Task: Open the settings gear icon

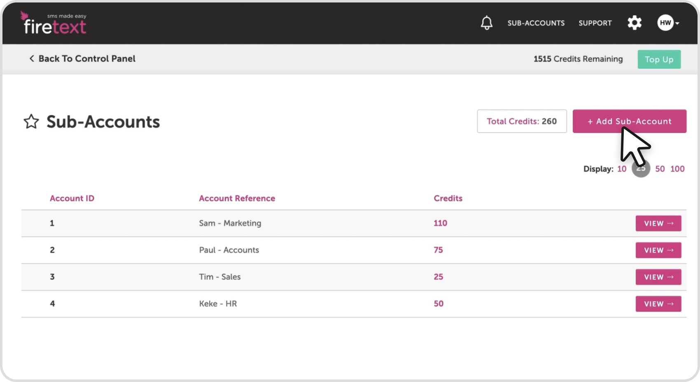Action: click(x=634, y=23)
